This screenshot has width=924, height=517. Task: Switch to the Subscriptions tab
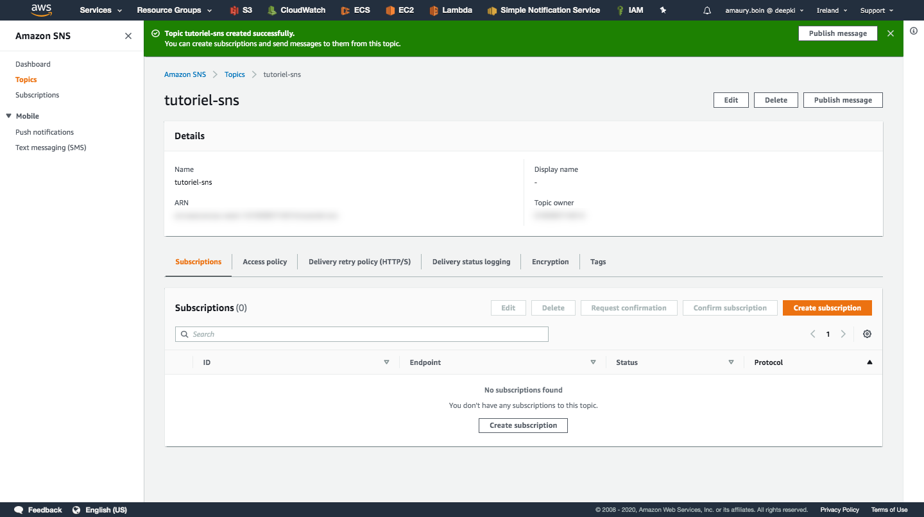click(x=198, y=262)
